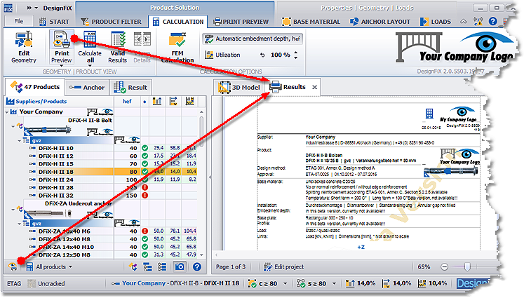Zoom out with minus button
Viewport: 524px width, 298px height.
[x=444, y=266]
